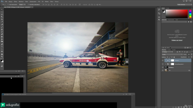193x108 pixels.
Task: Select the Rectangular Marquee tool
Action: 2,12
